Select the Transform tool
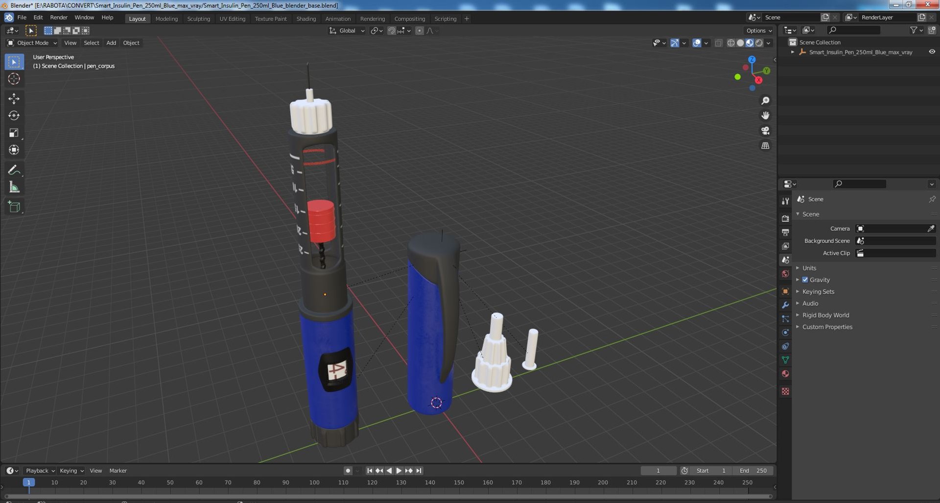Screen dimensions: 940x503 [x=14, y=150]
